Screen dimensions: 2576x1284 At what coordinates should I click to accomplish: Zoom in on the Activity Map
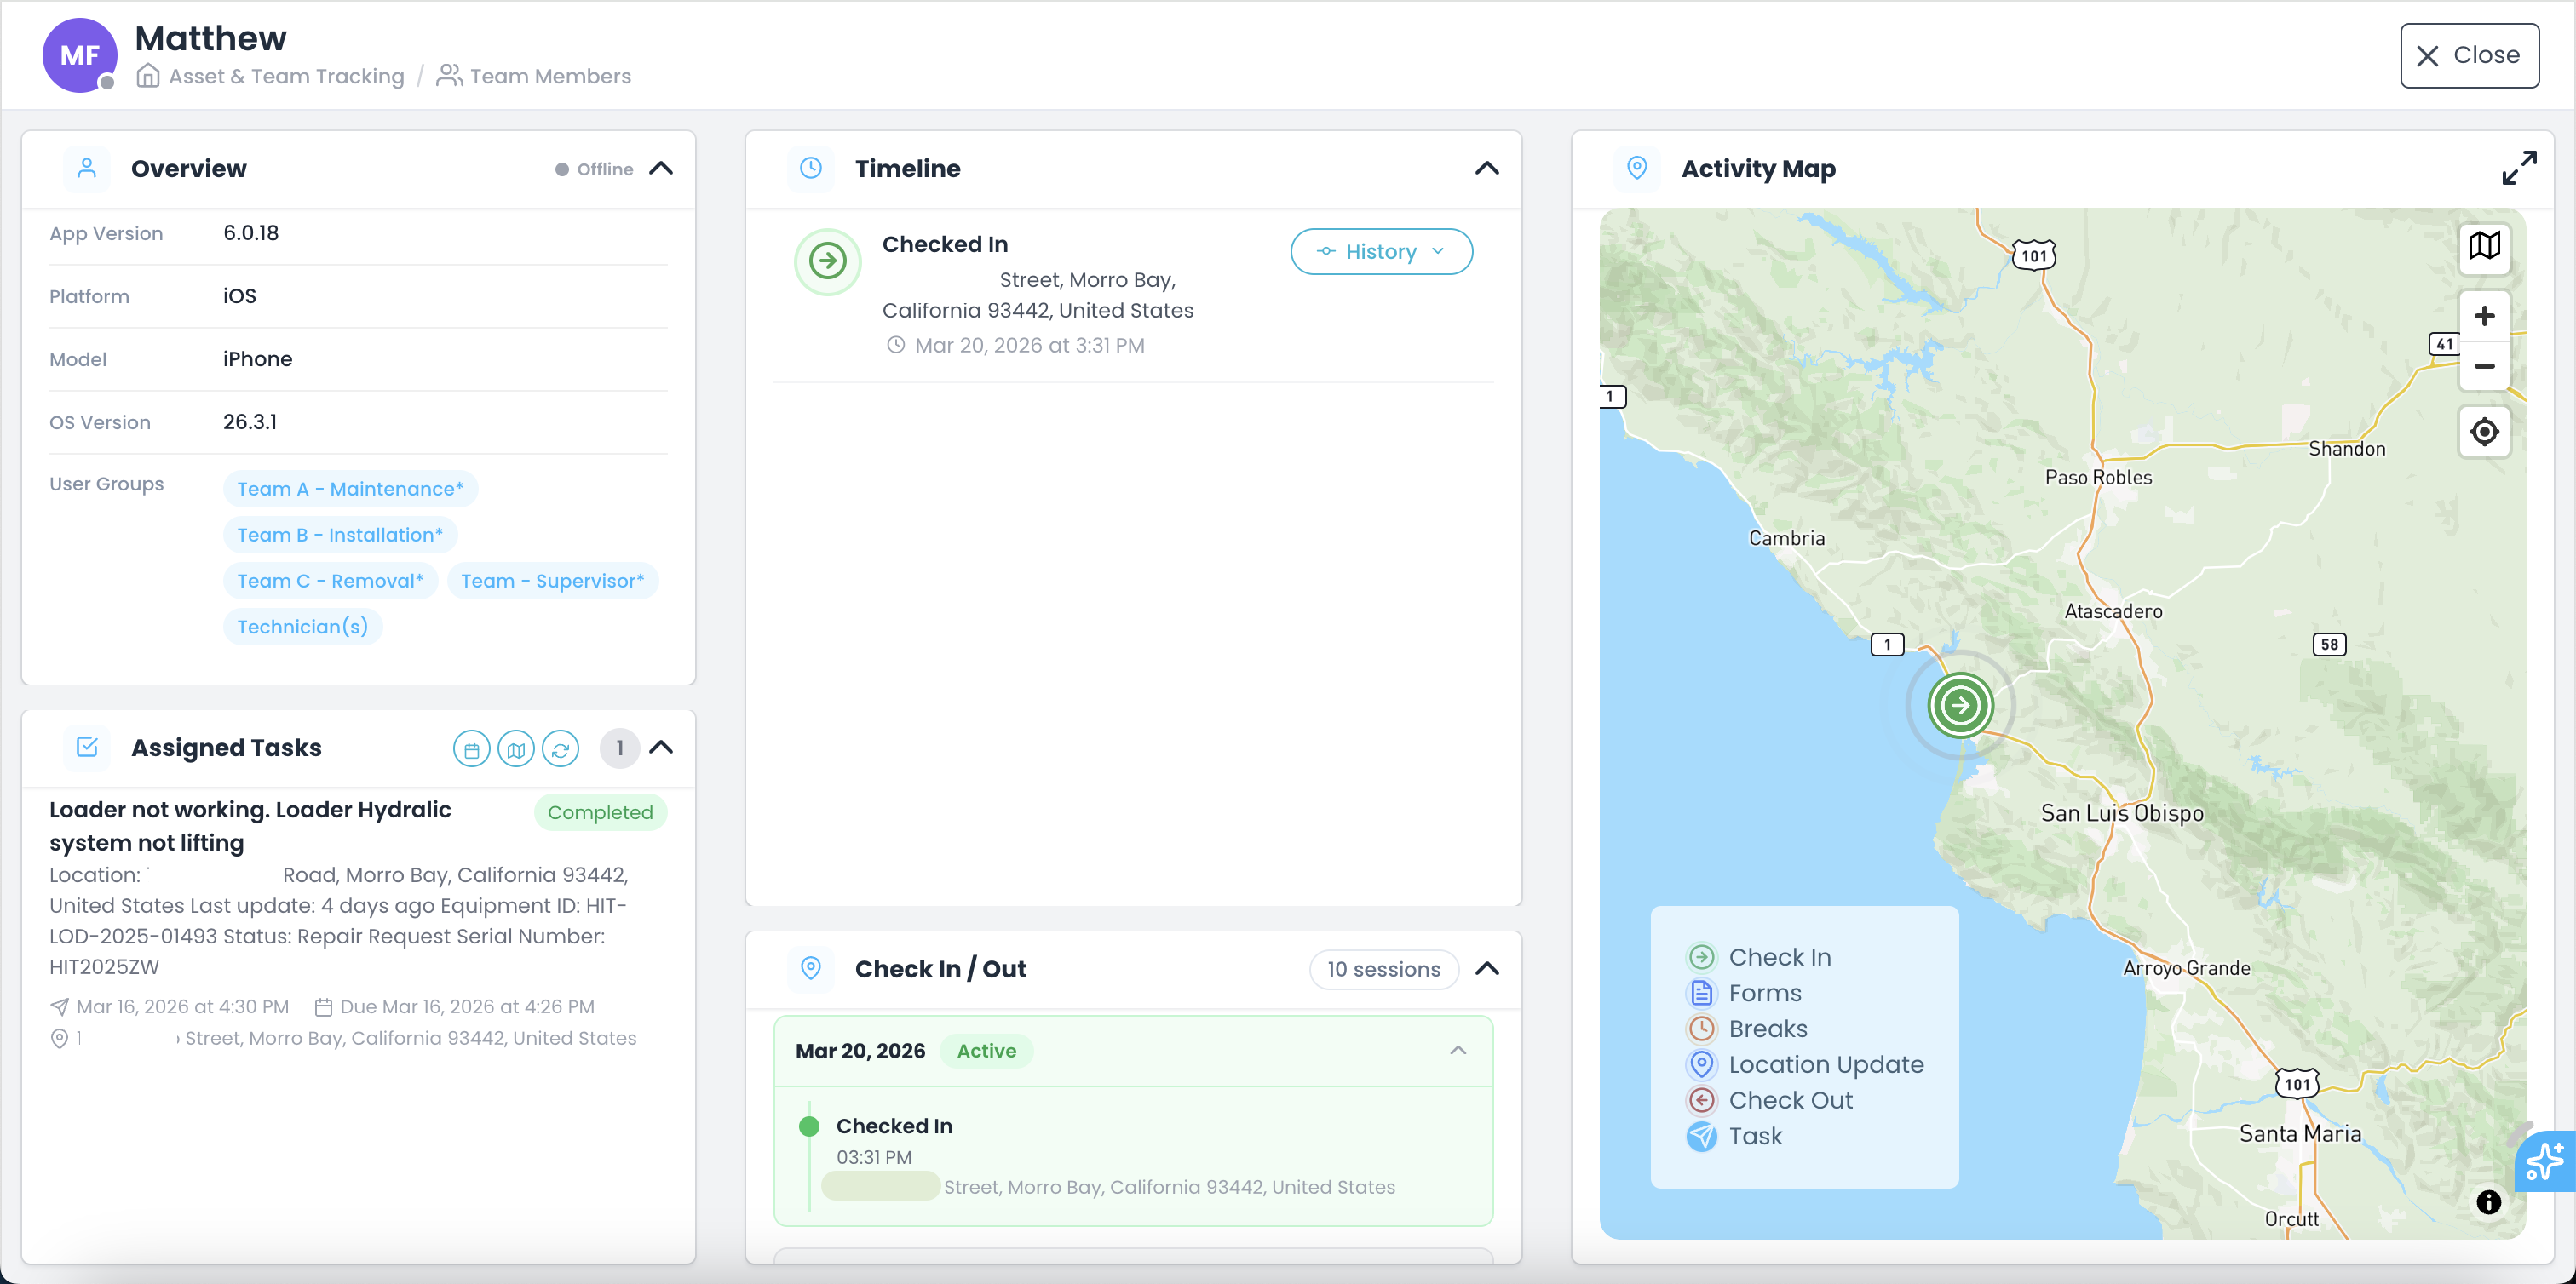tap(2484, 317)
